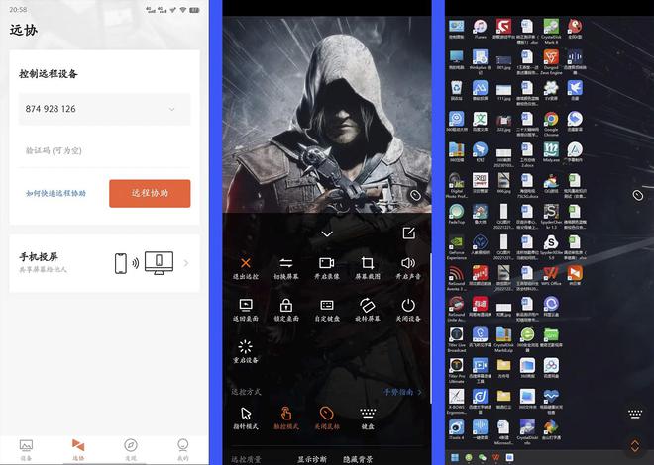Toggle 显示诊断 show diagnostics
Image resolution: width=654 pixels, height=465 pixels.
point(311,459)
